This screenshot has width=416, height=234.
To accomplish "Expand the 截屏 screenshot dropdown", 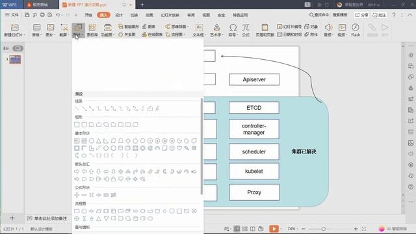I will [x=64, y=34].
